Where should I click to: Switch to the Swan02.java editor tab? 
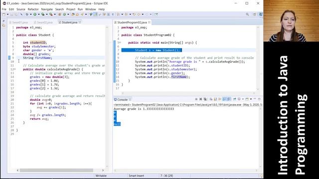pyautogui.click(x=43, y=22)
